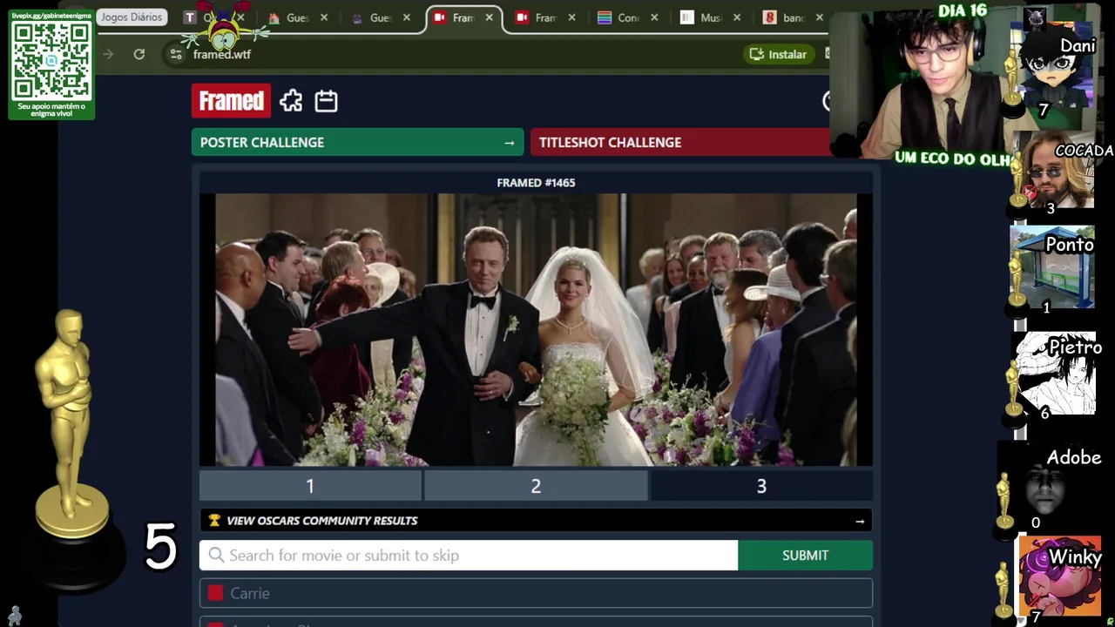Open the calendar archive icon

(326, 101)
